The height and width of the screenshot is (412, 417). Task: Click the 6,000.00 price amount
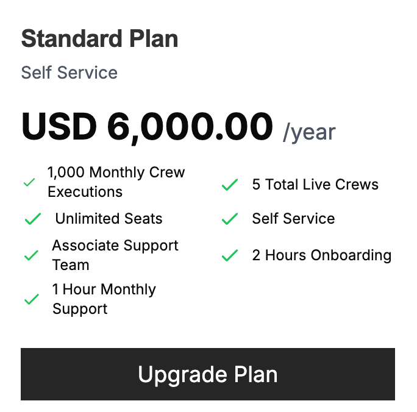click(x=190, y=127)
